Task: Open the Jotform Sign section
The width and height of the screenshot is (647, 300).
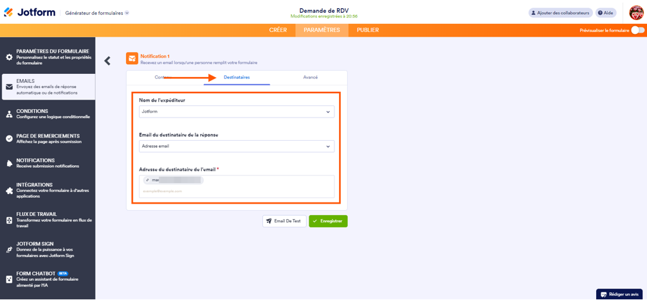Action: click(48, 250)
